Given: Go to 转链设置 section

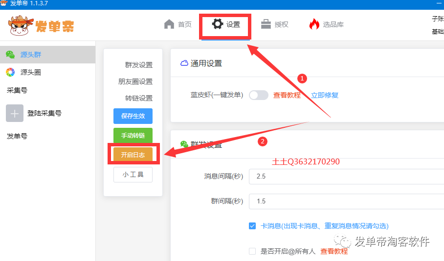Looking at the screenshot, I should 139,98.
